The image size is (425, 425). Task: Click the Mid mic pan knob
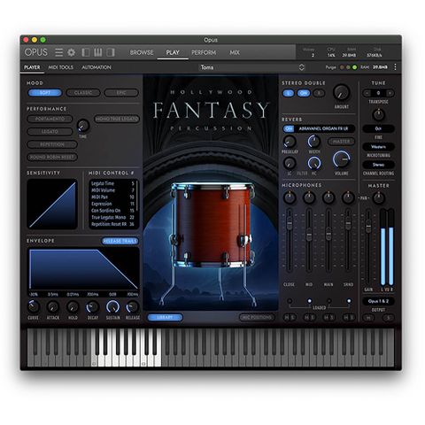[x=309, y=197]
